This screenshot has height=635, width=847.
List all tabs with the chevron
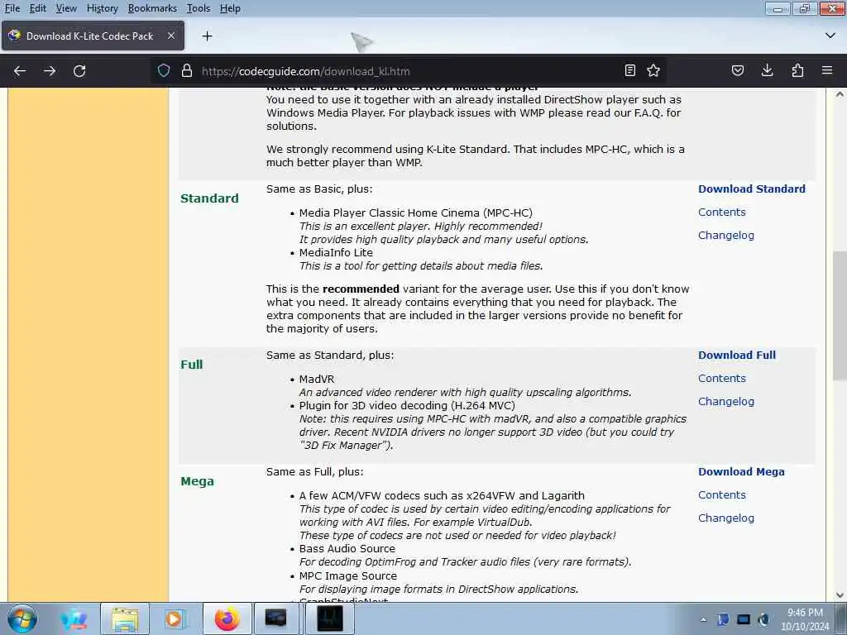830,36
